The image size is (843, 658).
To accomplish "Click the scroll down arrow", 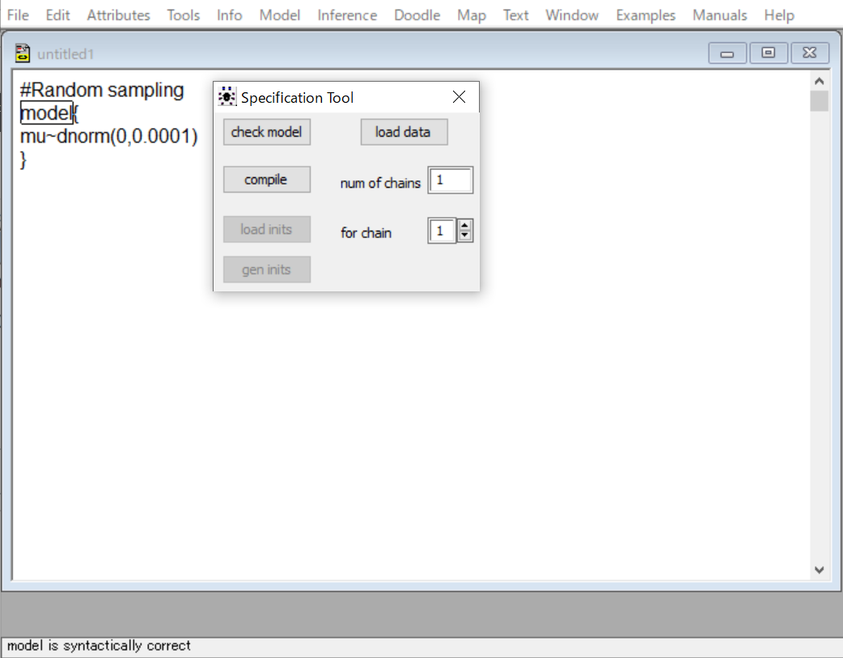I will pos(820,570).
